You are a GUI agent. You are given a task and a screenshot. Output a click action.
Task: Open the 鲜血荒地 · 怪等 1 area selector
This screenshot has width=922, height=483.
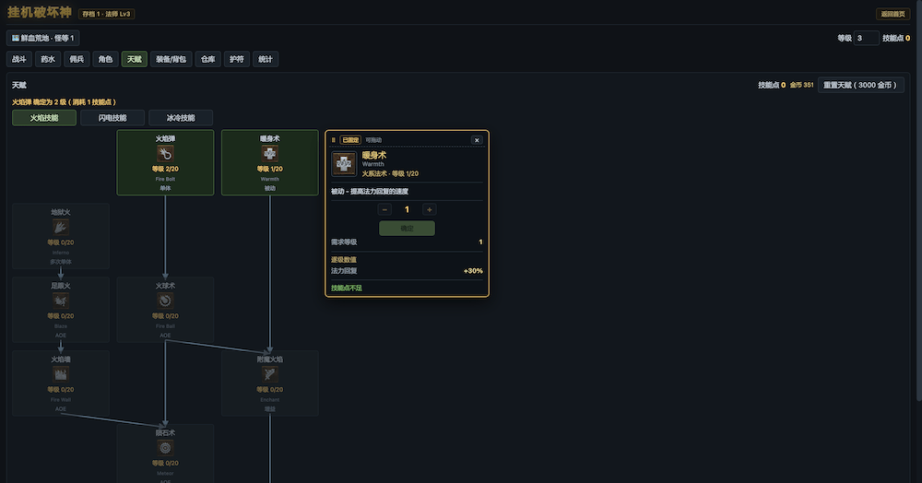43,38
